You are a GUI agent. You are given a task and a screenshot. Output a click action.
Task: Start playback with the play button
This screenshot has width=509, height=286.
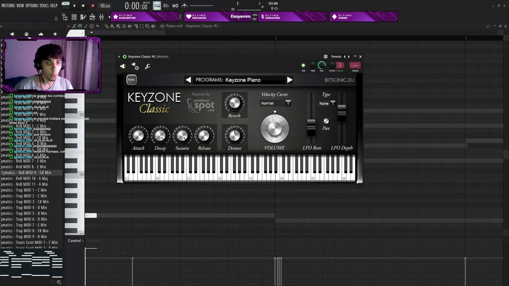[74, 6]
